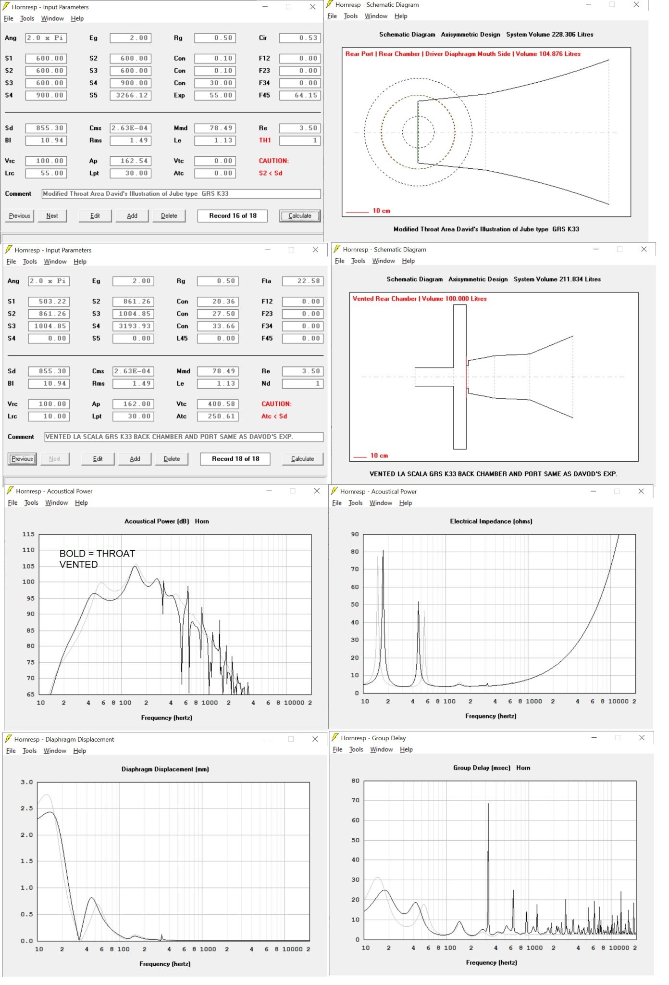
Task: Click 'BOLD = THROAT VENTED' annotation in the Acoustical Power chart
Action: pos(97,559)
